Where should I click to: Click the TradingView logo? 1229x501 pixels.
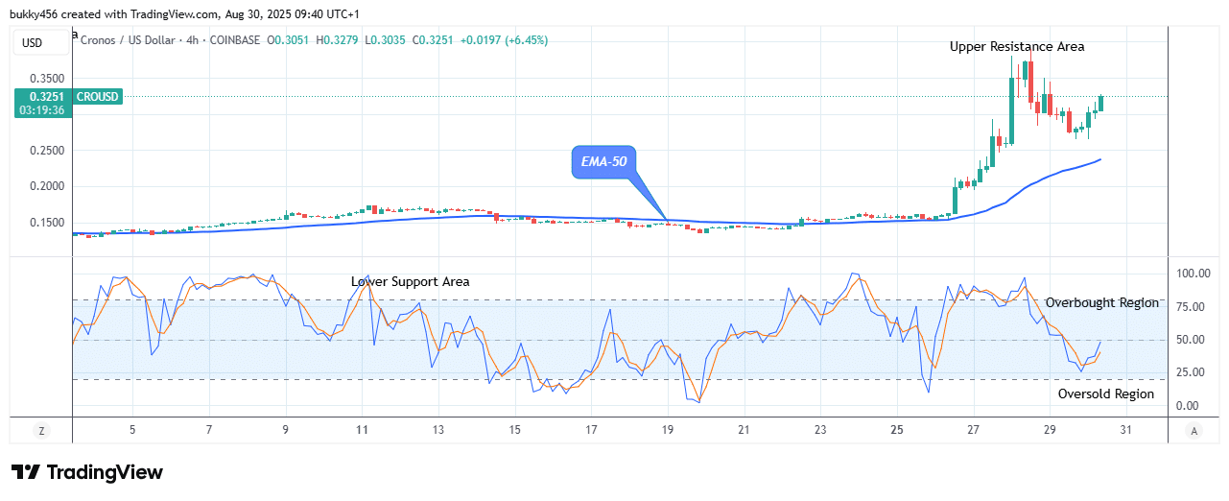(x=87, y=472)
